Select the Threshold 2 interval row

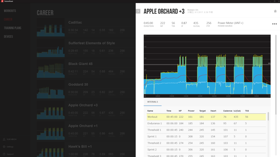(x=206, y=143)
